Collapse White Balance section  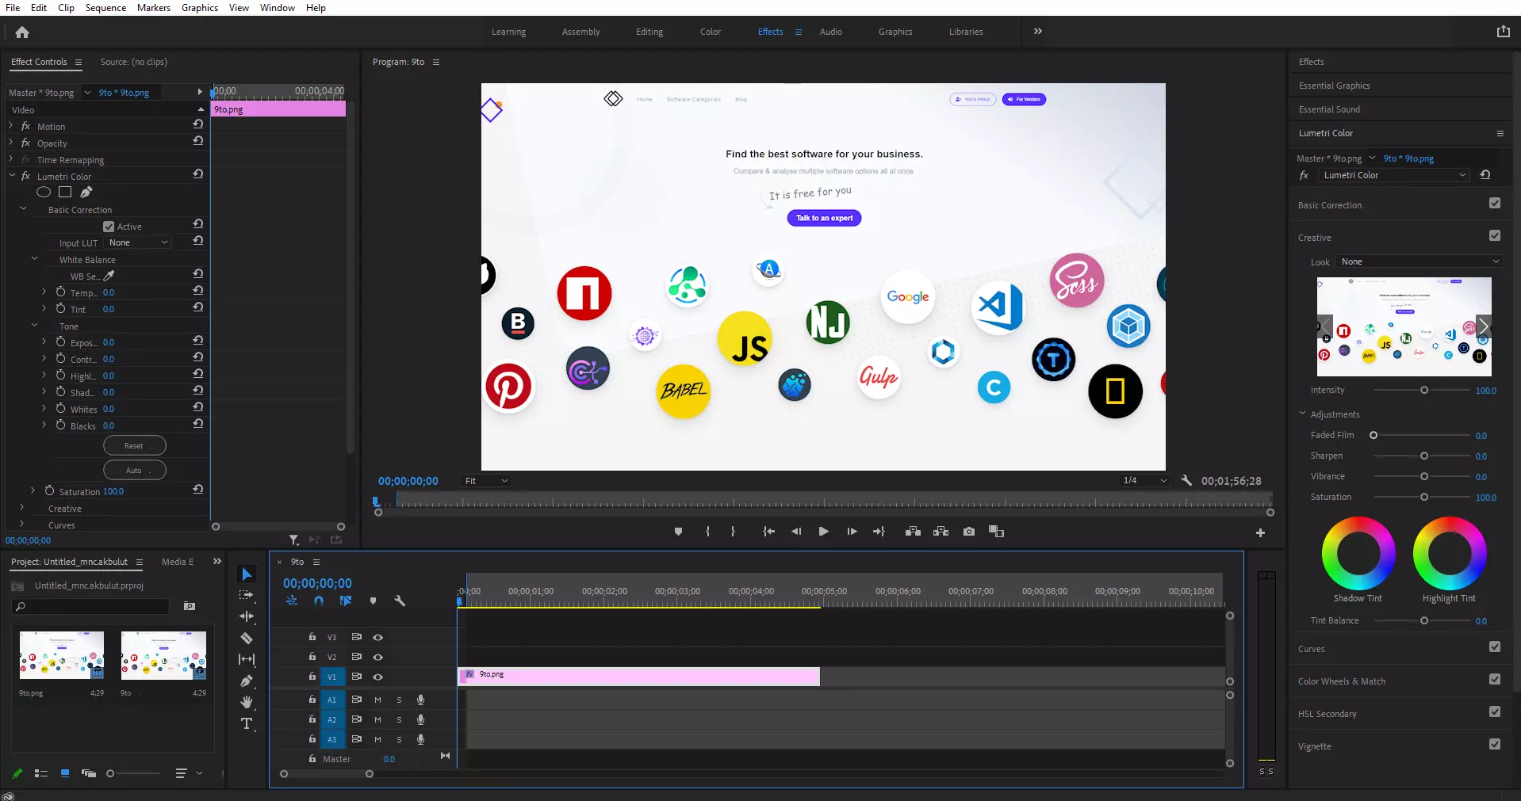(34, 259)
